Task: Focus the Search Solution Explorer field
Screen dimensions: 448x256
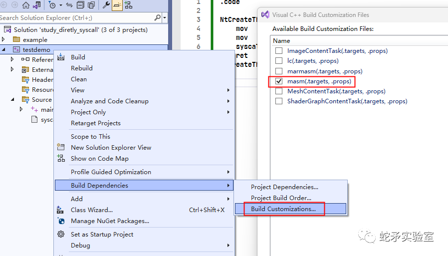Action: (76, 17)
